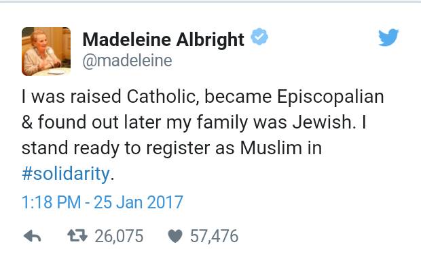The height and width of the screenshot is (253, 421).
Task: Retweet using the retweet arrows icon
Action: (77, 236)
